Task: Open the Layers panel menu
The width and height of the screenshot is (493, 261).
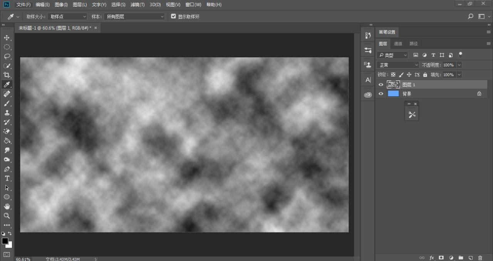Action: pyautogui.click(x=488, y=43)
